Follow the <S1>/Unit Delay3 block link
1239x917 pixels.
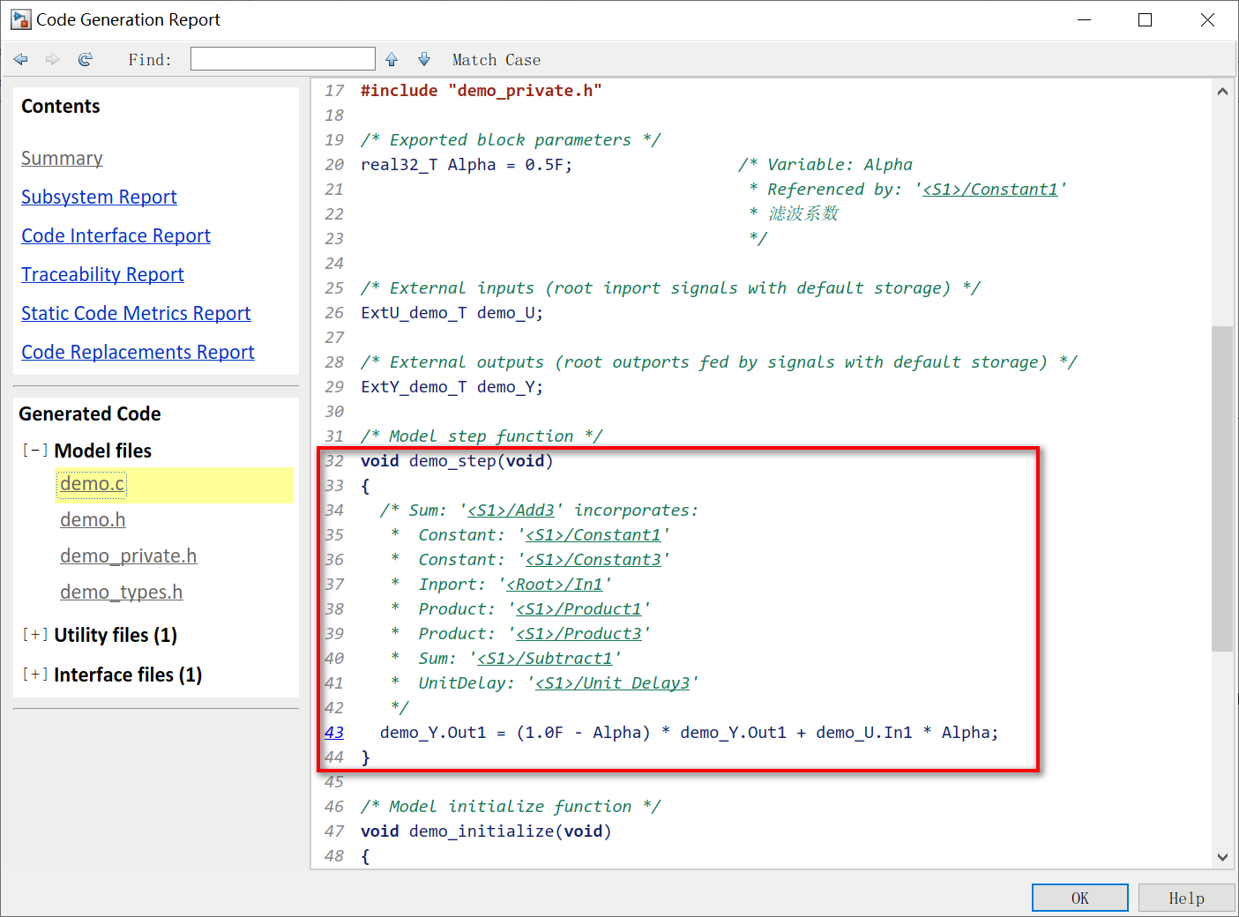612,683
